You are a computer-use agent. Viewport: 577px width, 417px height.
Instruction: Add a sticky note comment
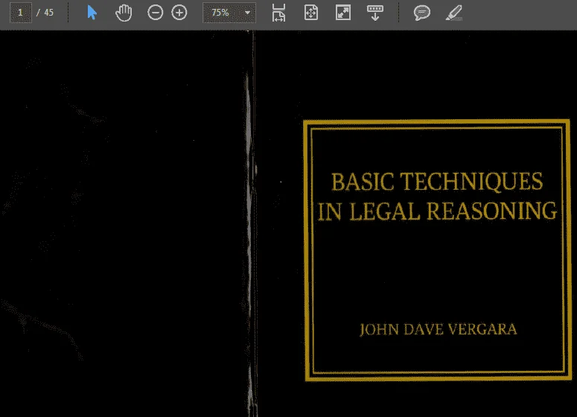[x=421, y=13]
